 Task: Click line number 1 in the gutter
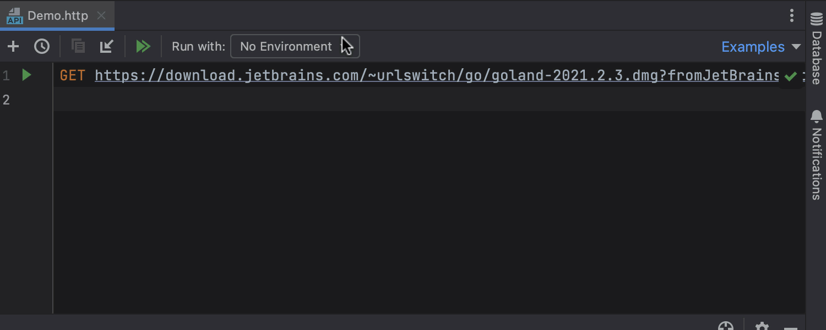6,75
